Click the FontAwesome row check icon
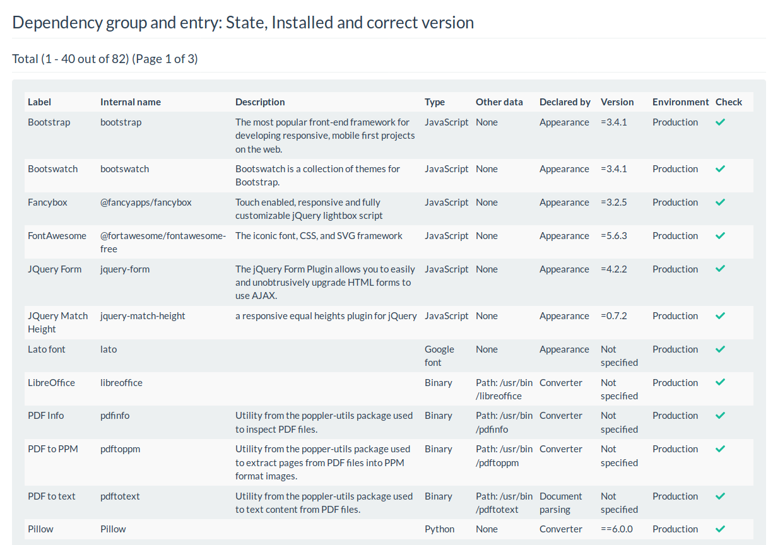The width and height of the screenshot is (773, 545). click(720, 235)
